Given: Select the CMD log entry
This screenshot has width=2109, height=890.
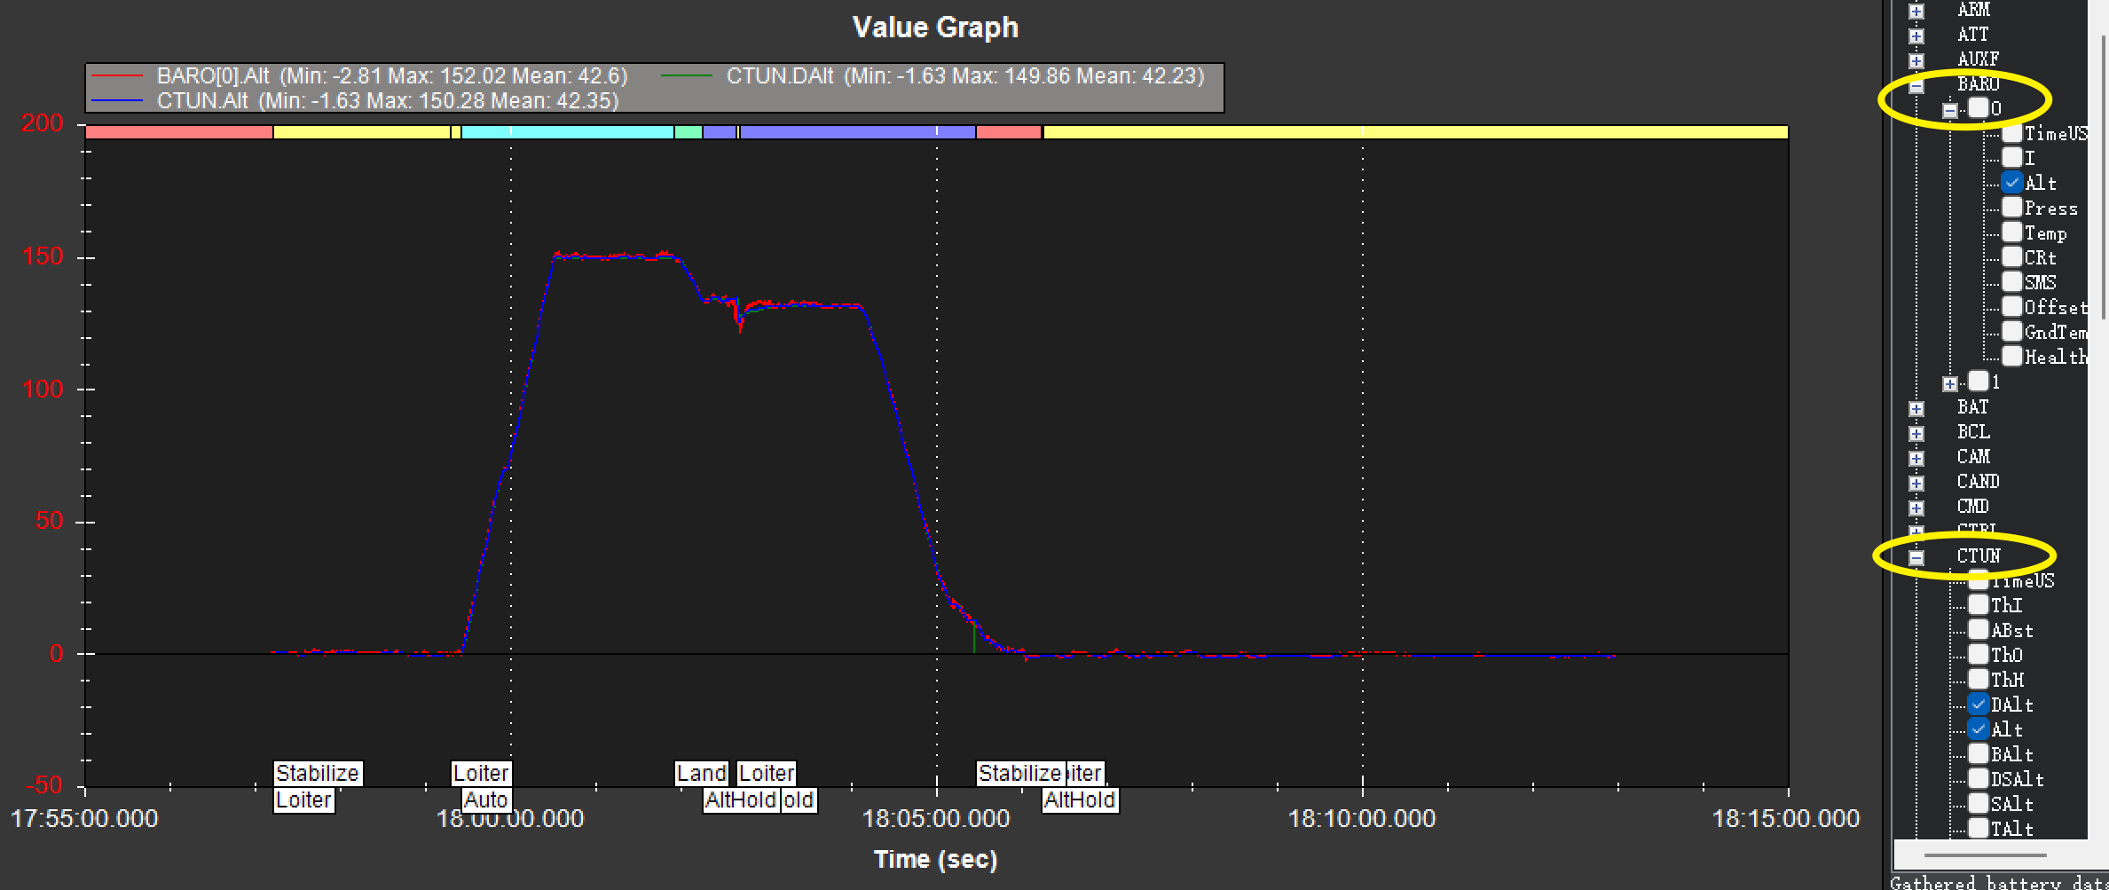Looking at the screenshot, I should [x=1972, y=507].
